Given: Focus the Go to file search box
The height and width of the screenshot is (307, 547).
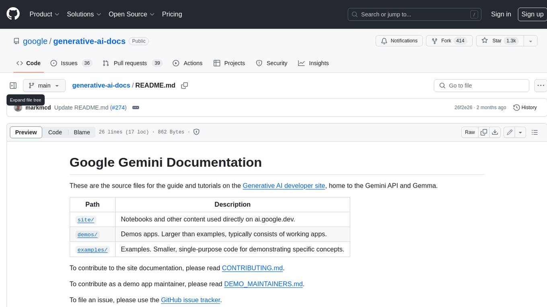Looking at the screenshot, I should pyautogui.click(x=481, y=86).
